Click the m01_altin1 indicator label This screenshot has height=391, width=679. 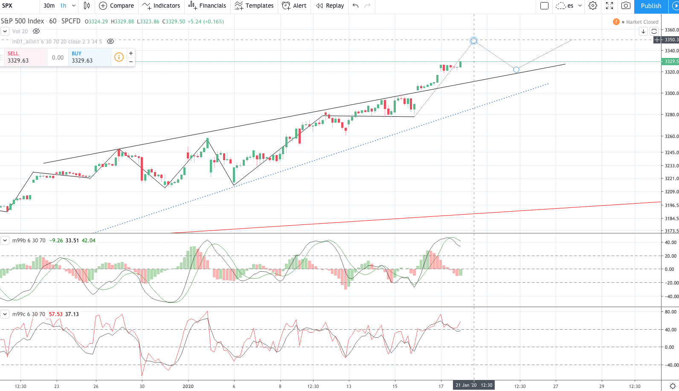point(57,42)
